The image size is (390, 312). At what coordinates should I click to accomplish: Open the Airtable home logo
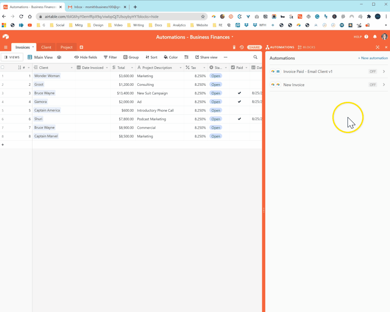point(6,37)
